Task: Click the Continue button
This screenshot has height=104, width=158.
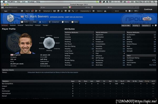Action: coord(148,9)
